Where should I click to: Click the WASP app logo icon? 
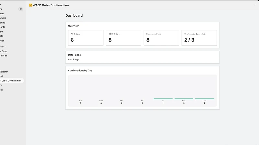[x=30, y=5]
